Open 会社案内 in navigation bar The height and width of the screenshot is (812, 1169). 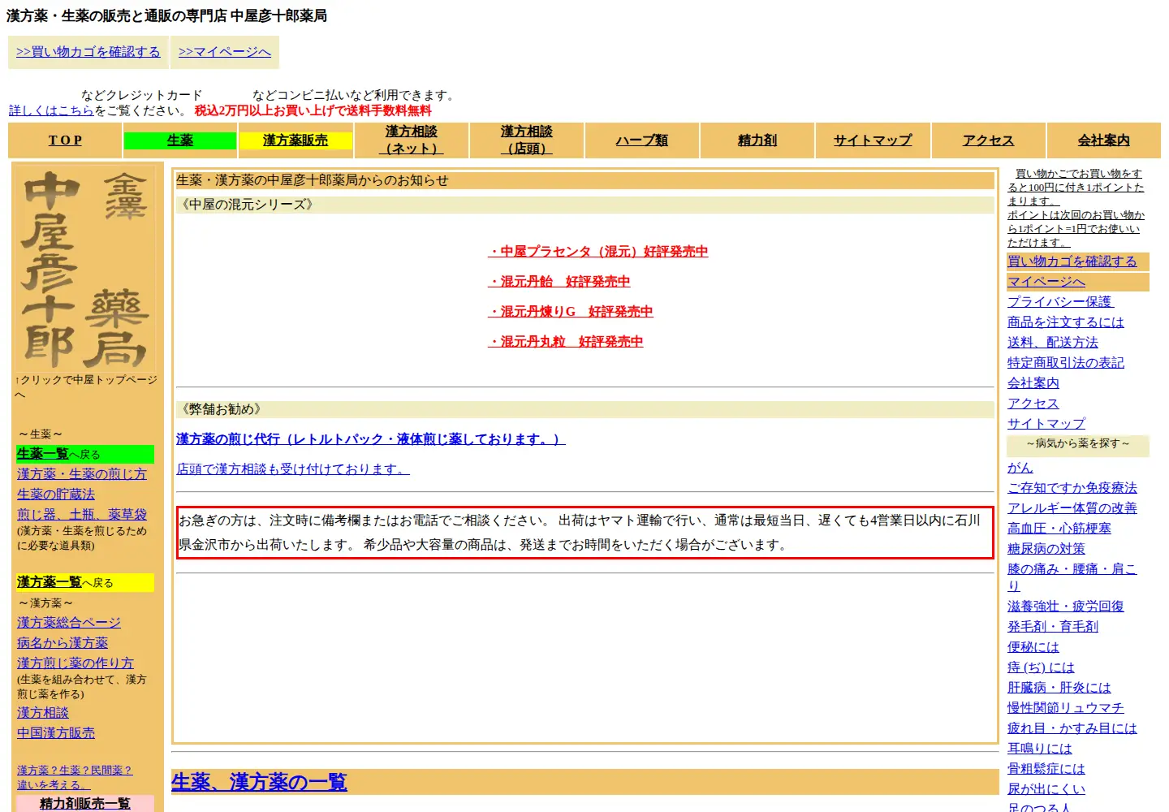pos(1103,140)
